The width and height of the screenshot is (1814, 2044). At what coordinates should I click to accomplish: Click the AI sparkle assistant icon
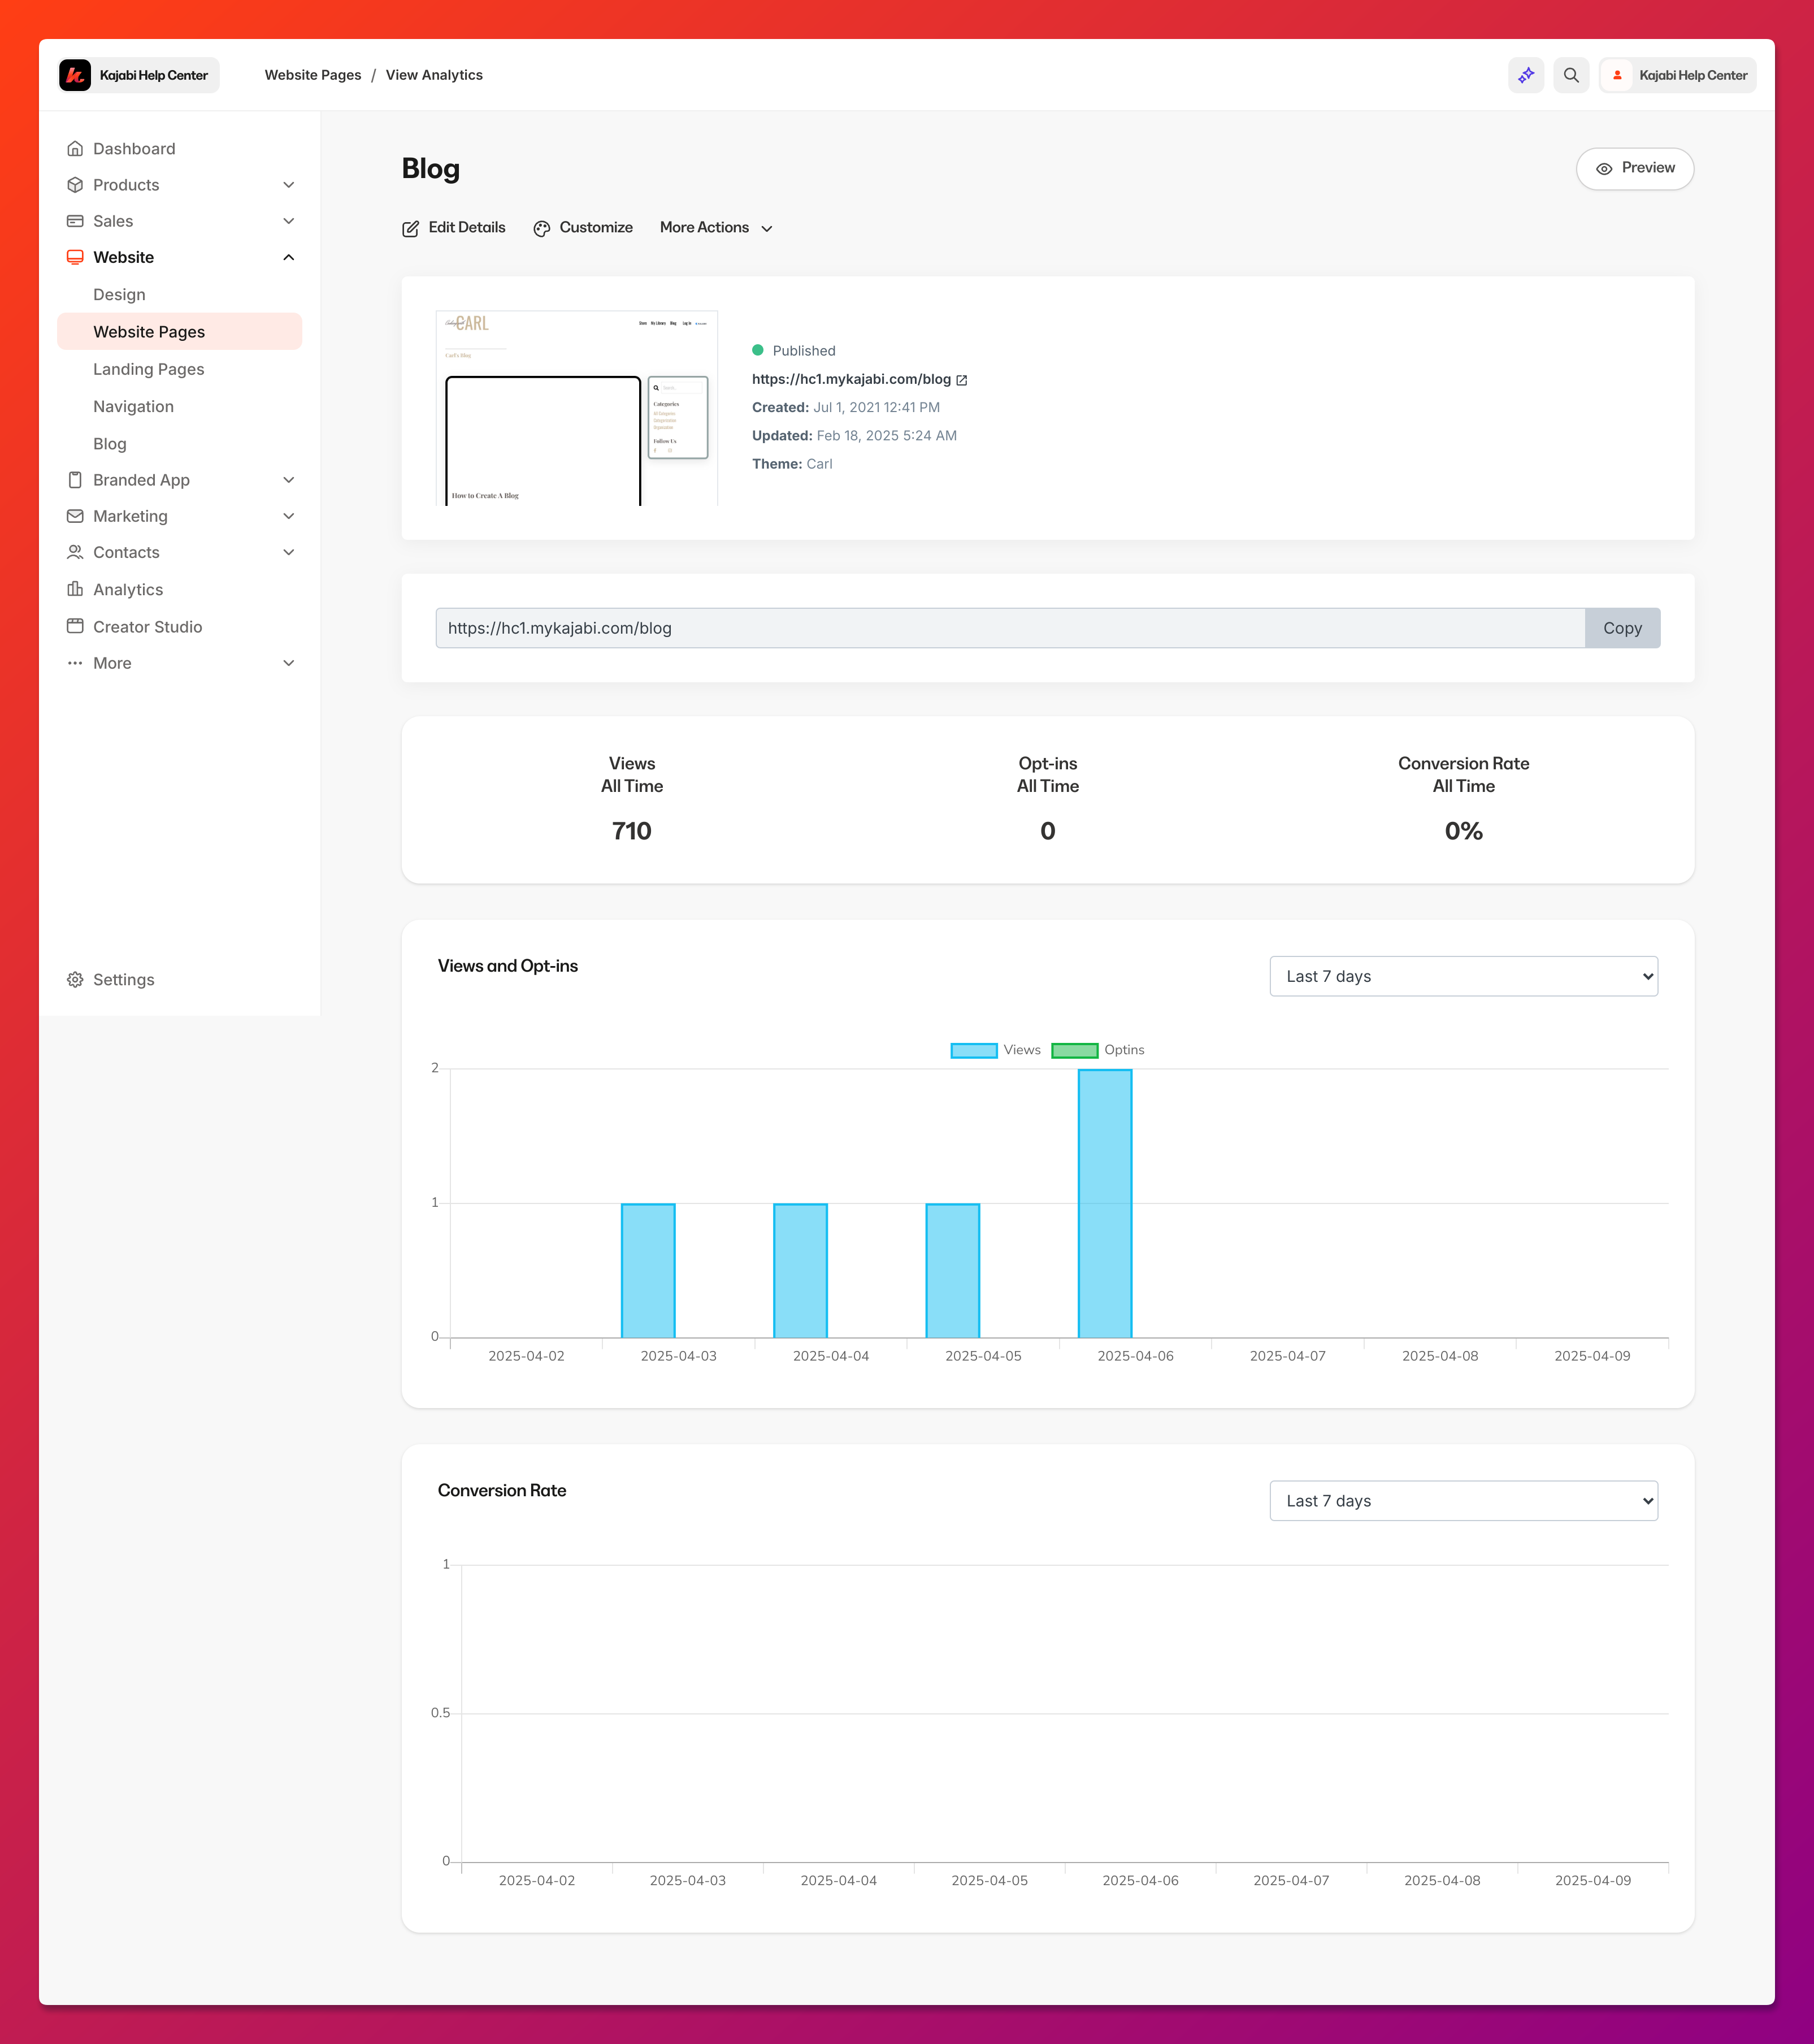pyautogui.click(x=1525, y=75)
